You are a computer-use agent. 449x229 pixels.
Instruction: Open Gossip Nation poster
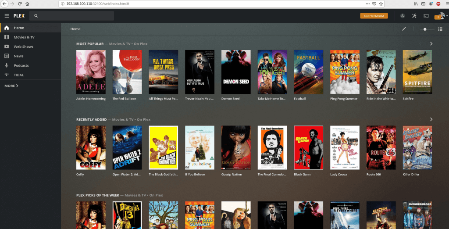[236, 147]
